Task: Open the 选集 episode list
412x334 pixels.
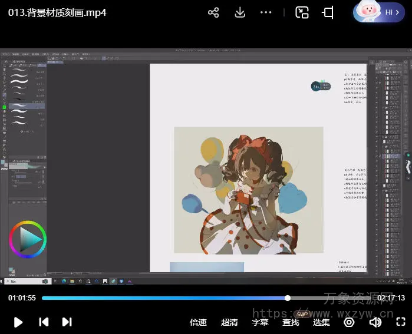Action: click(x=321, y=322)
